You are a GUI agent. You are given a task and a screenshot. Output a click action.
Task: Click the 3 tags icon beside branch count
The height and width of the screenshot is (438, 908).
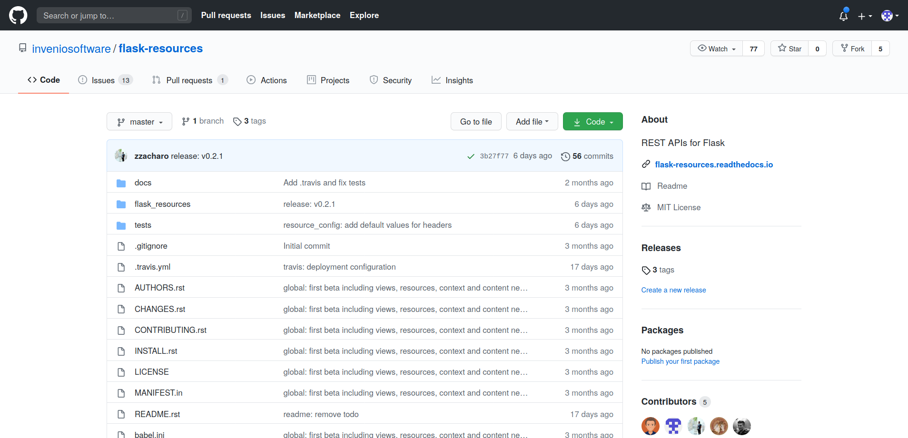point(237,122)
